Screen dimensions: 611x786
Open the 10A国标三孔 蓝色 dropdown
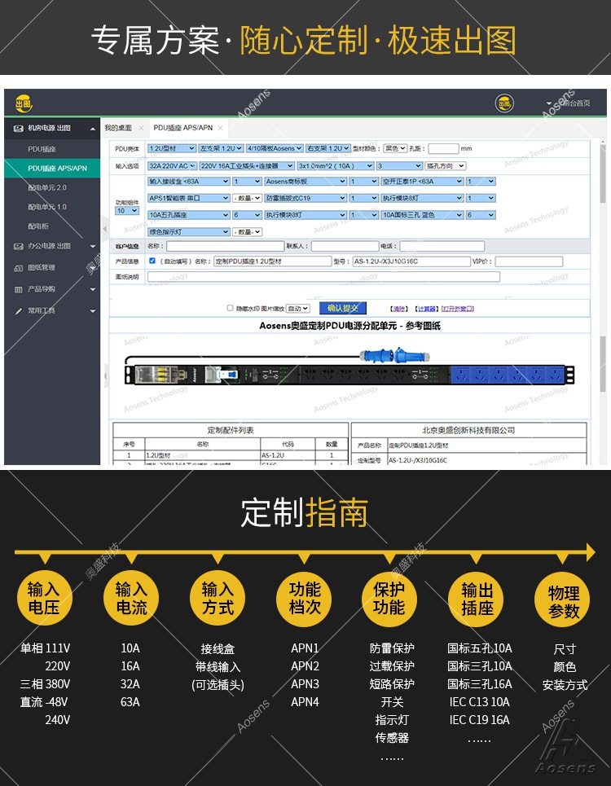point(422,215)
